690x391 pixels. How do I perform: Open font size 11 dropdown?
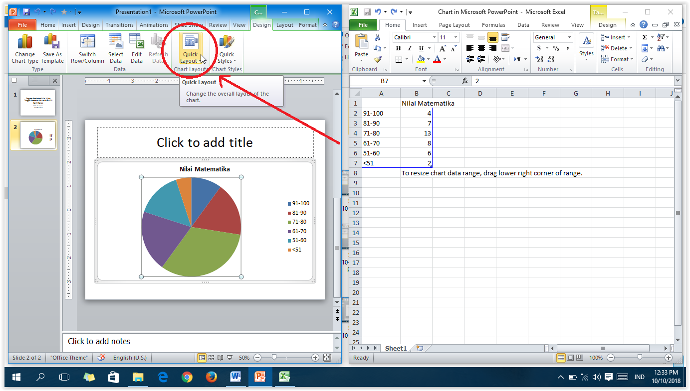pos(456,37)
